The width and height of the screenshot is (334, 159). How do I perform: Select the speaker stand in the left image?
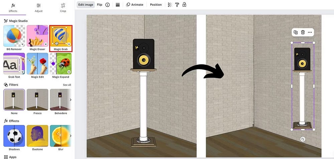tap(143, 93)
